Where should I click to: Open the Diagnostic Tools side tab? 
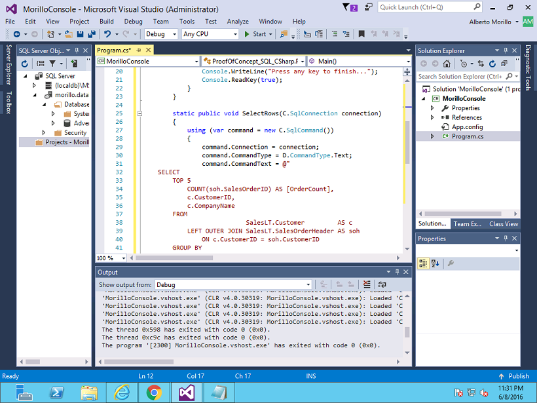(x=528, y=67)
